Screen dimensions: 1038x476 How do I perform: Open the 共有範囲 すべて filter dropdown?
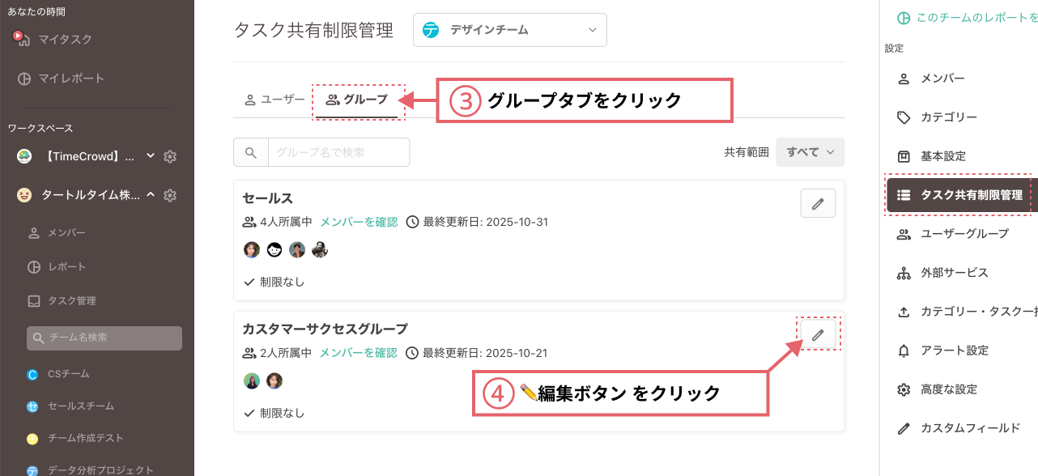click(x=810, y=151)
